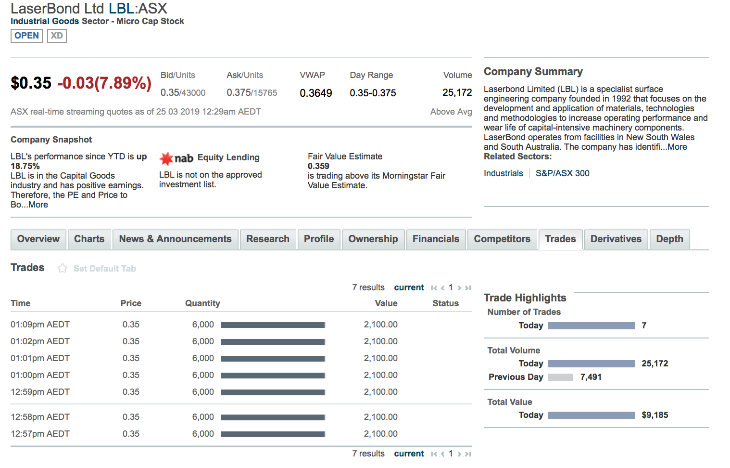Go to next page in bottom pagination

(x=459, y=454)
